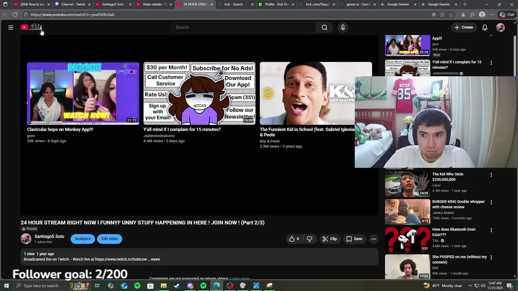
Task: Switch to gemin ai - Search tab
Action: (x=358, y=4)
